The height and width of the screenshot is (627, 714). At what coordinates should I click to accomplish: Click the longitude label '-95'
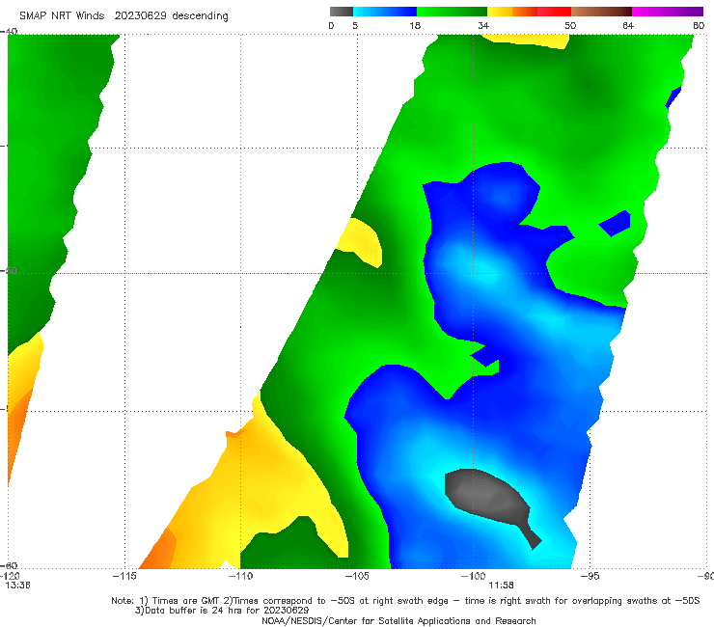(590, 577)
